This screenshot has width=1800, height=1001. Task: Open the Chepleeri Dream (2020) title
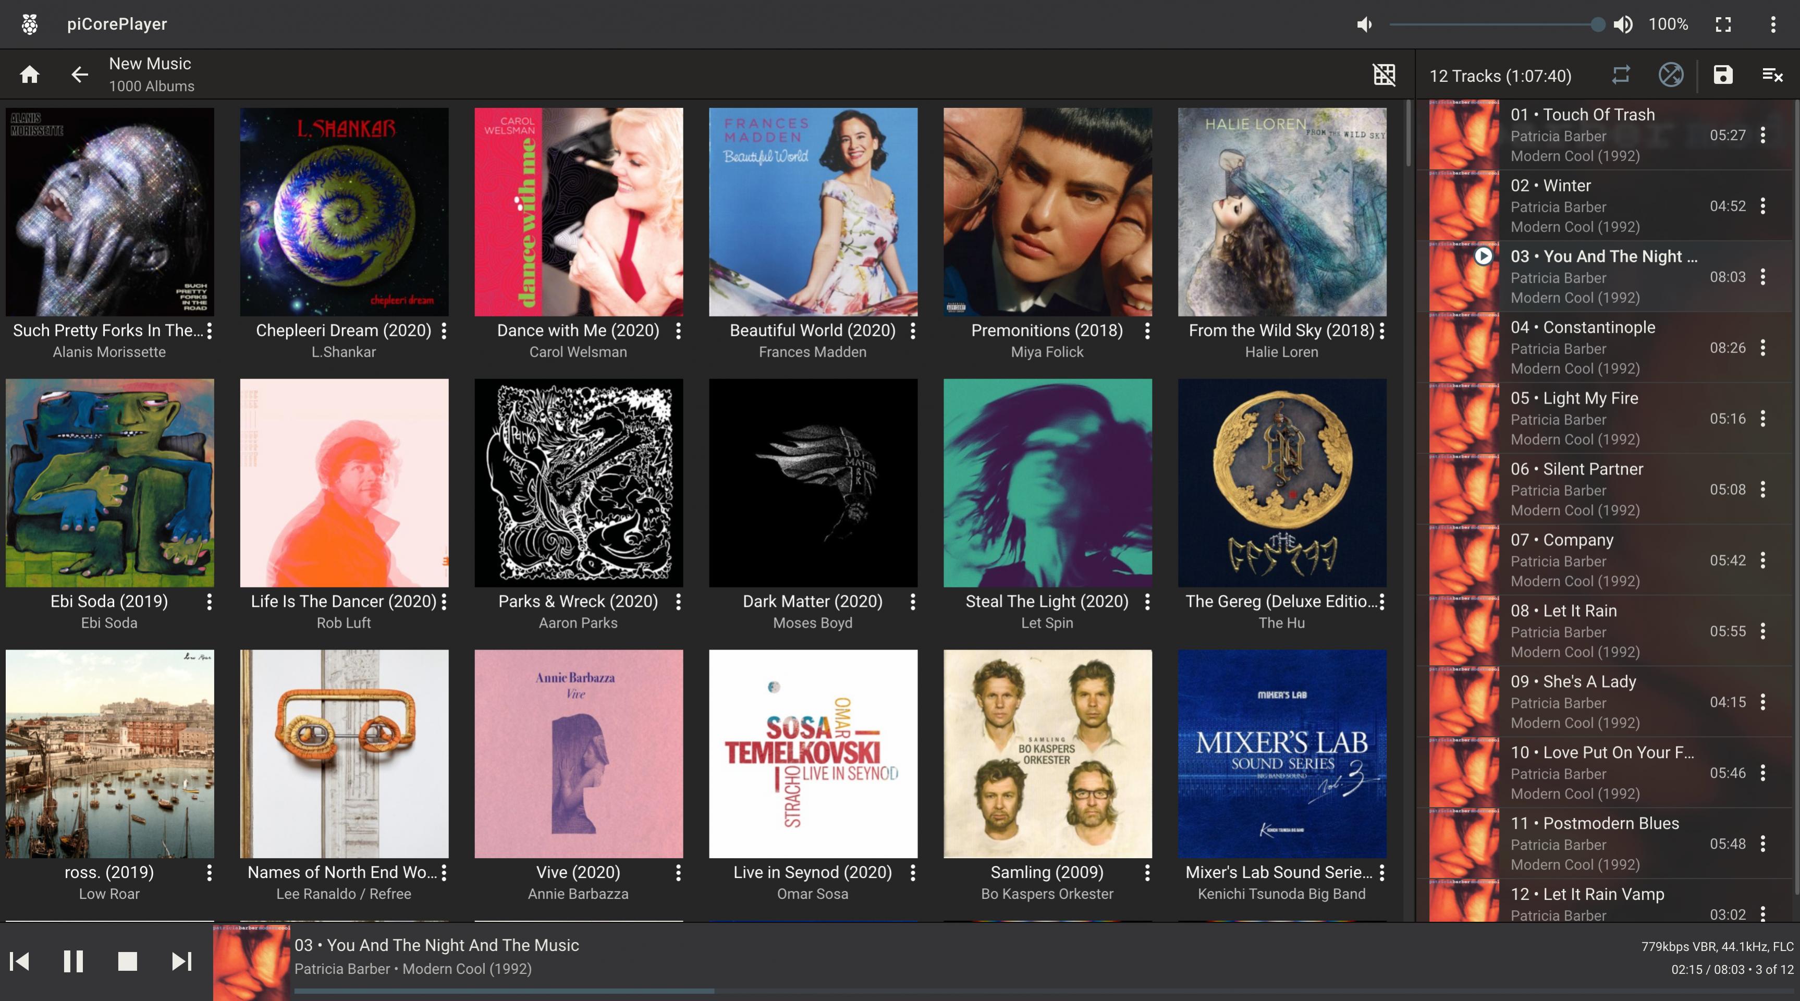(343, 331)
